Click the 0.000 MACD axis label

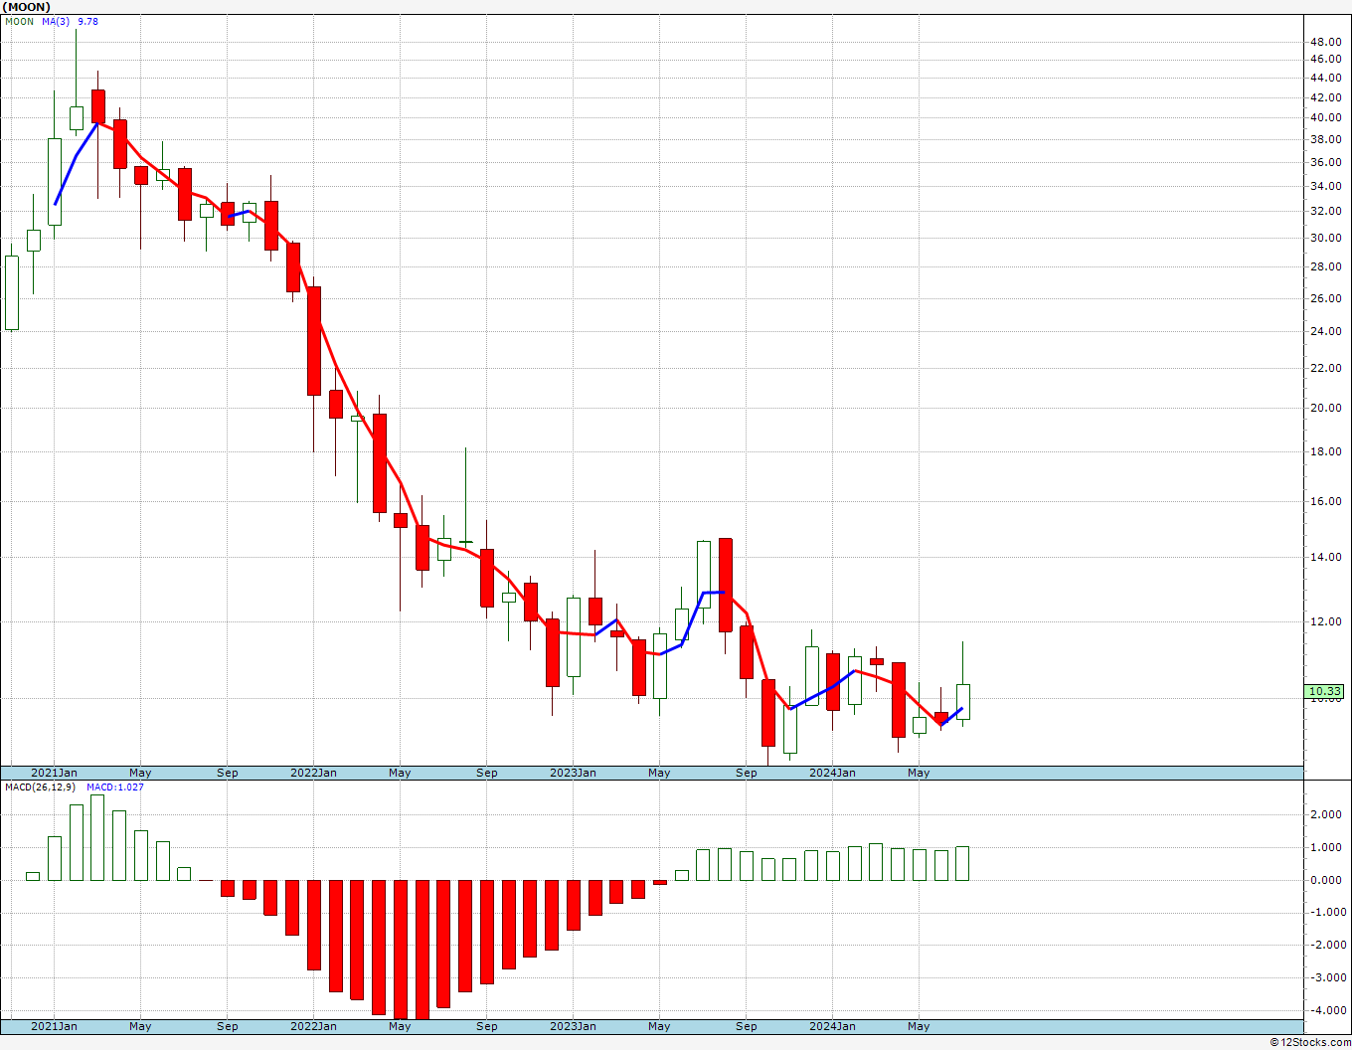tap(1327, 880)
